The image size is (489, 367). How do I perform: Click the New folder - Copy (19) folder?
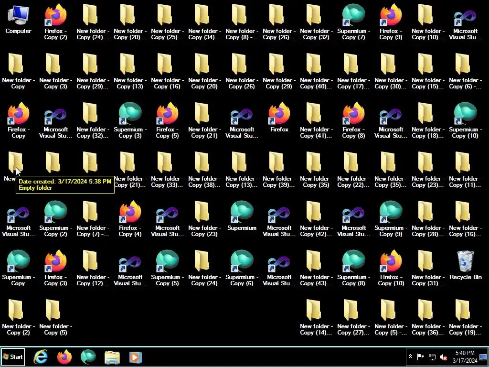(465, 318)
